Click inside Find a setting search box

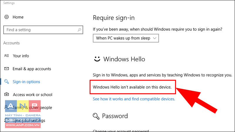[43, 30]
